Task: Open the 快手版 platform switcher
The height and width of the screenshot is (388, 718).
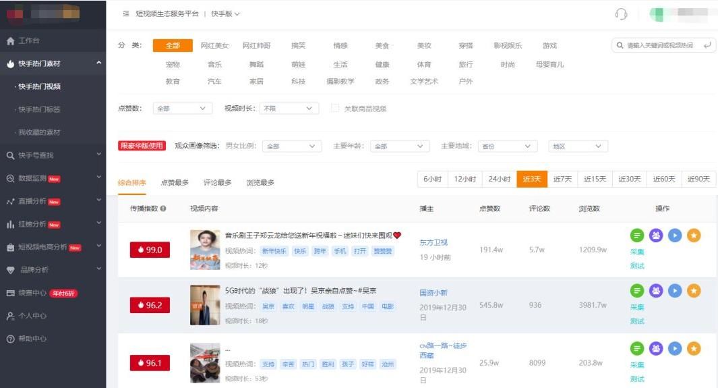Action: coord(225,13)
